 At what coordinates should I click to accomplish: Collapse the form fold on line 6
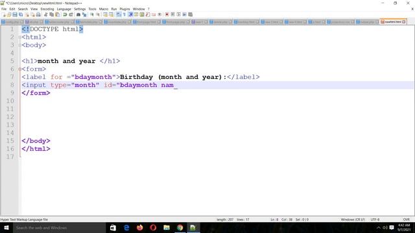click(20, 69)
